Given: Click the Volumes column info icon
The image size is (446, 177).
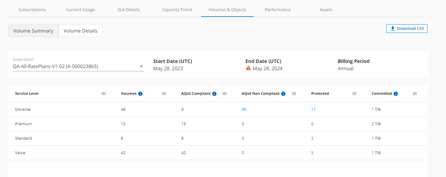Looking at the screenshot, I should pos(140,94).
